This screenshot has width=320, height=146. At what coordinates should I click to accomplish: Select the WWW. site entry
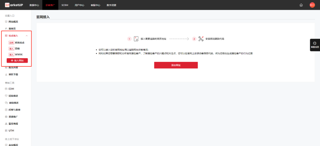pyautogui.click(x=16, y=55)
